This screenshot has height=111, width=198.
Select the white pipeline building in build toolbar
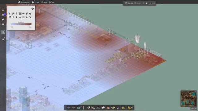click(88, 108)
